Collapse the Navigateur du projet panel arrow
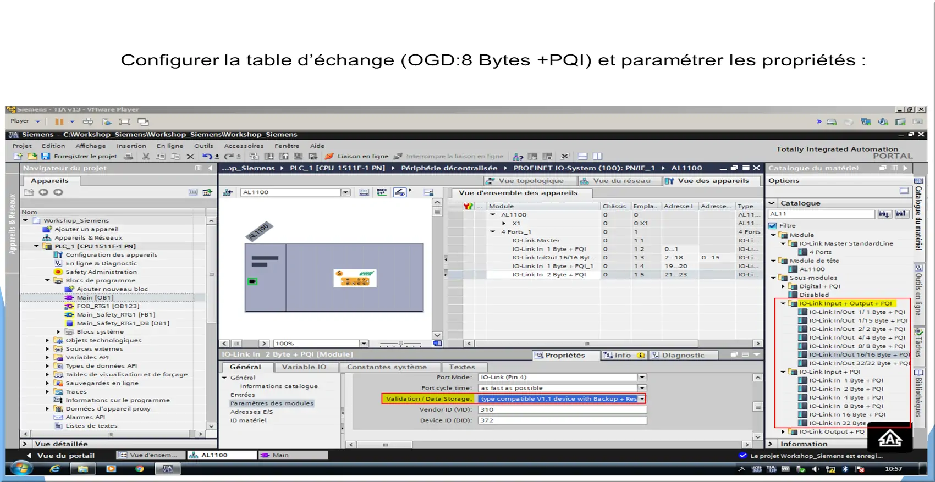This screenshot has height=482, width=935. pos(210,168)
